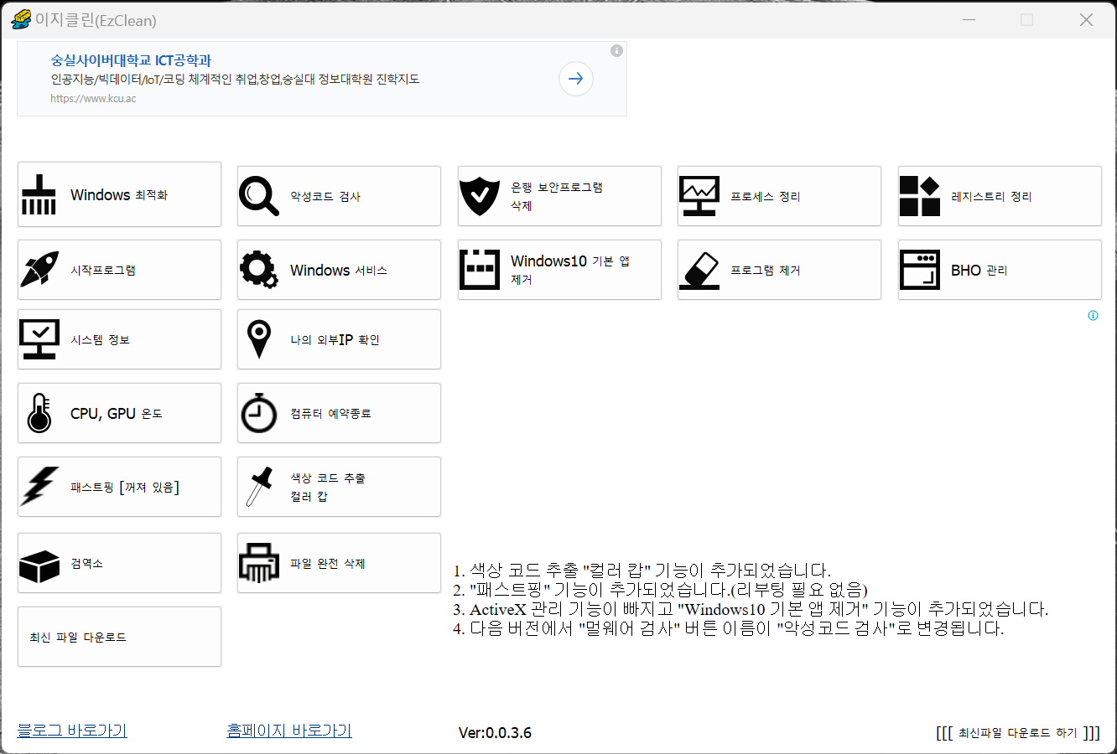The image size is (1117, 754).
Task: Minimize the EzClean window
Action: coord(969,19)
